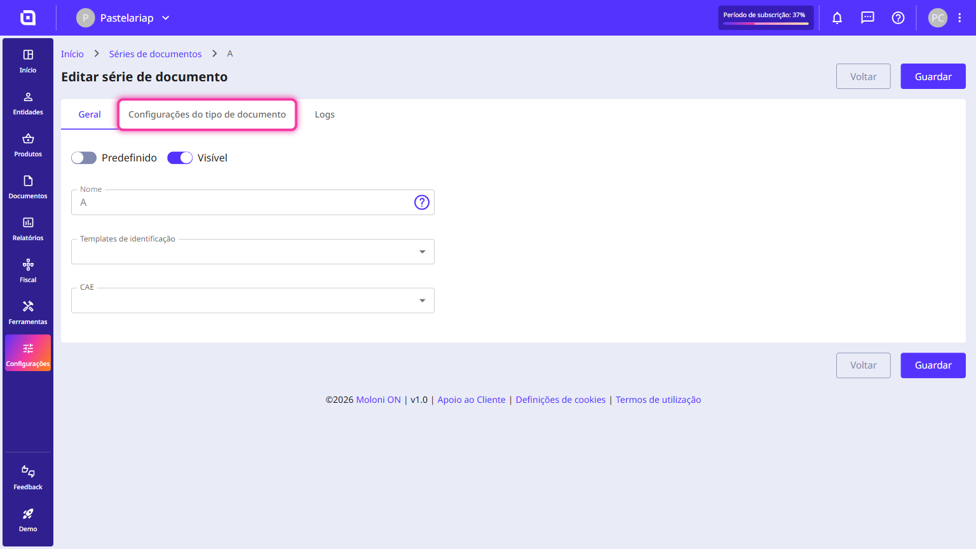Open Ferramentas in the sidebar

point(28,313)
